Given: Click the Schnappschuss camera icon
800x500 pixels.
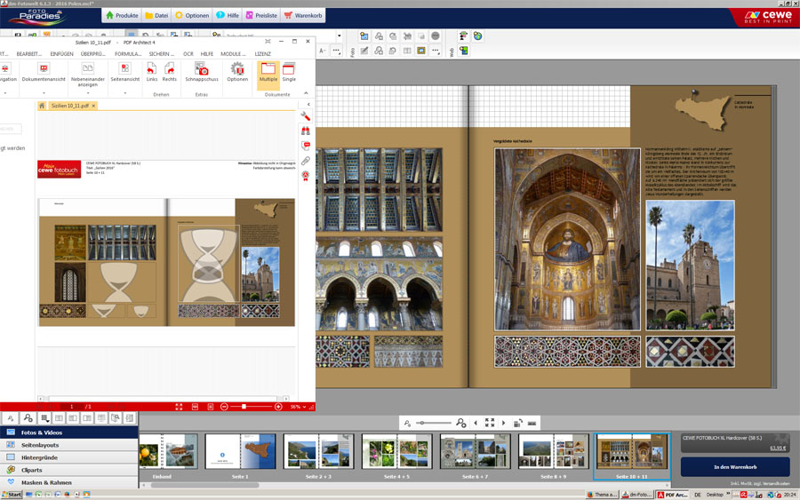Looking at the screenshot, I should (x=202, y=69).
